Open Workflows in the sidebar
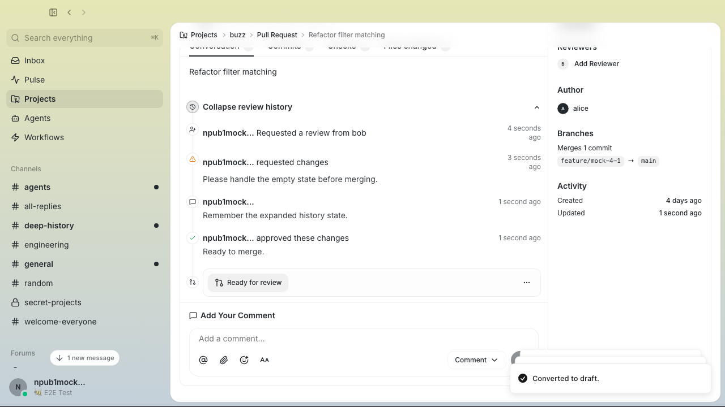The image size is (725, 407). click(85, 137)
